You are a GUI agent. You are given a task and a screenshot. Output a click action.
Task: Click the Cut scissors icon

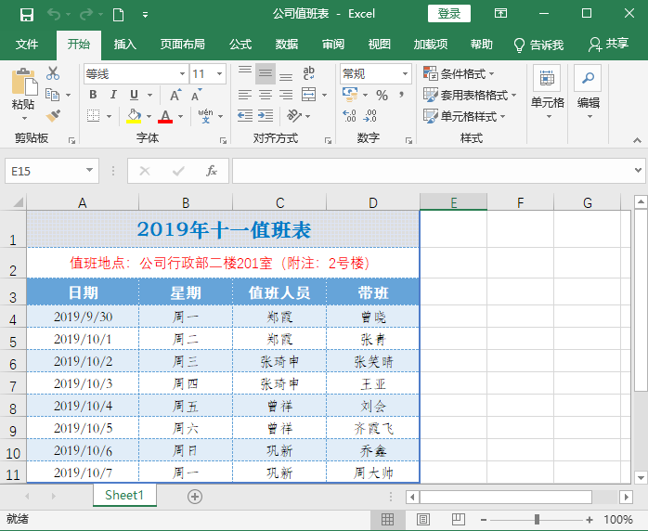click(53, 73)
